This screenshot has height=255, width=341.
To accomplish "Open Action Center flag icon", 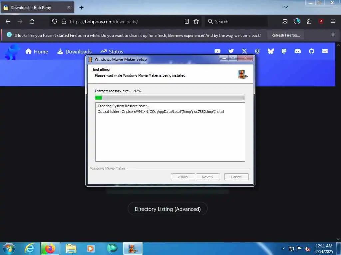I will point(299,248).
